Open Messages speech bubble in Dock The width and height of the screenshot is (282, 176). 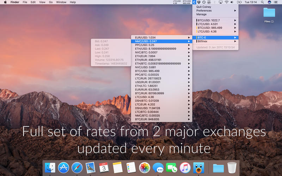click(x=158, y=168)
